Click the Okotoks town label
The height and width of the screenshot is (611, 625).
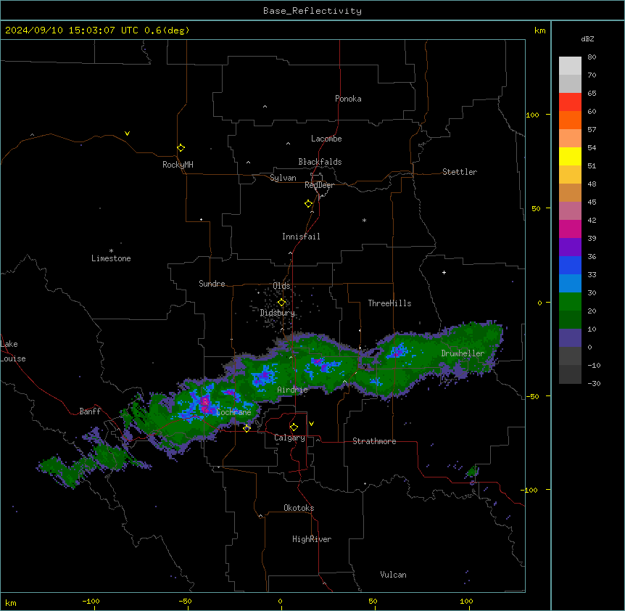(299, 508)
